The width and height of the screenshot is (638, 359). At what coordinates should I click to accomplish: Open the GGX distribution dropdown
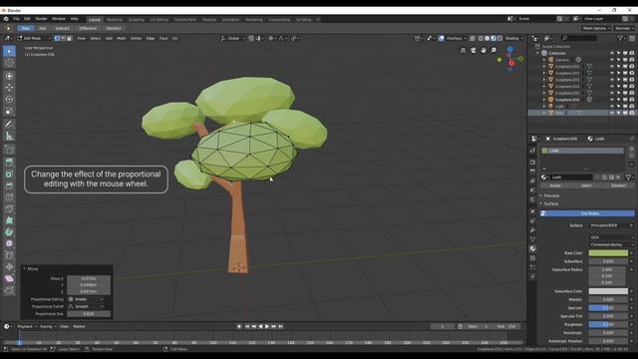[611, 237]
